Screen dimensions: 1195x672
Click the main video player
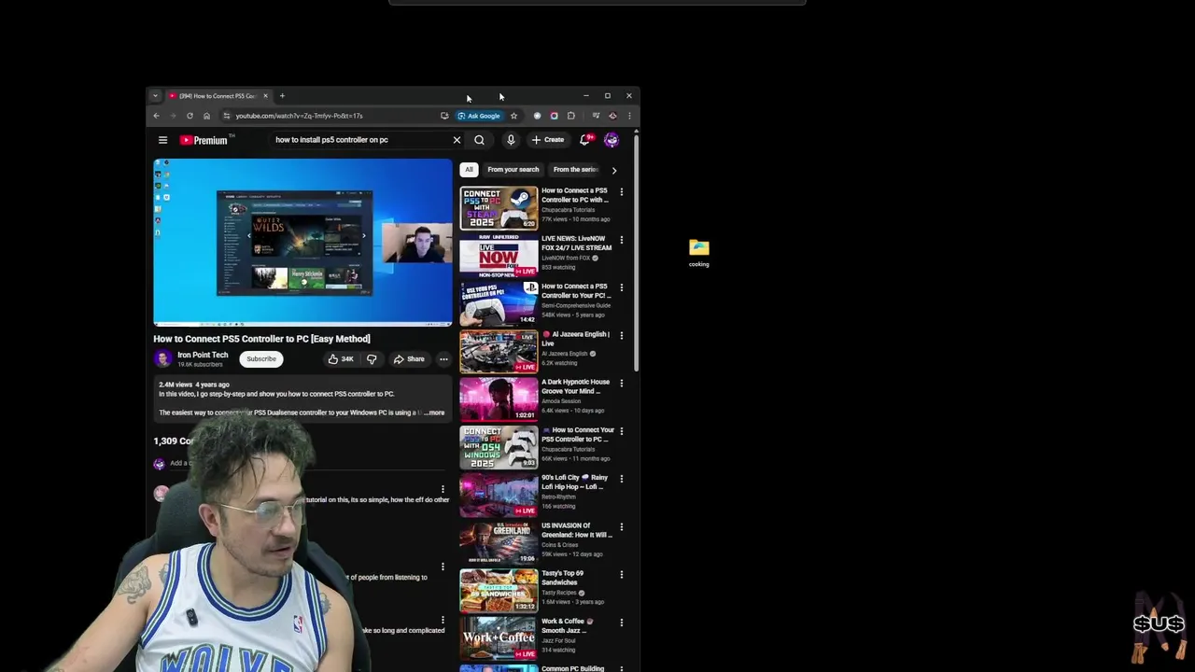(302, 242)
